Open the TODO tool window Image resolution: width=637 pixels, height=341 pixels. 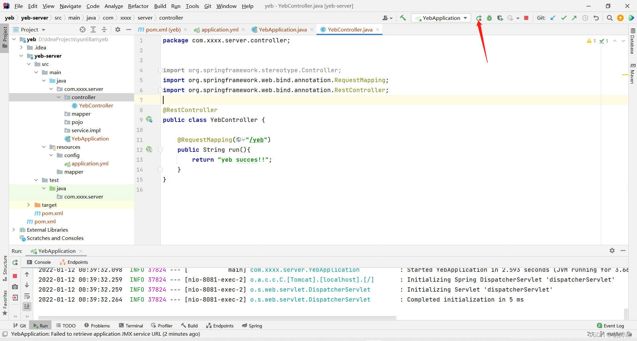pos(66,325)
